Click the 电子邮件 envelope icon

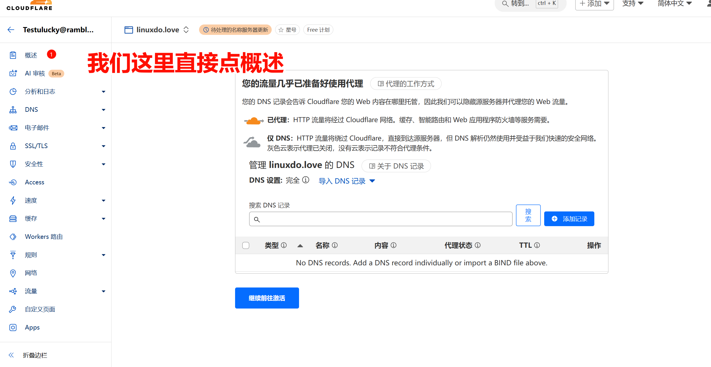pyautogui.click(x=13, y=128)
